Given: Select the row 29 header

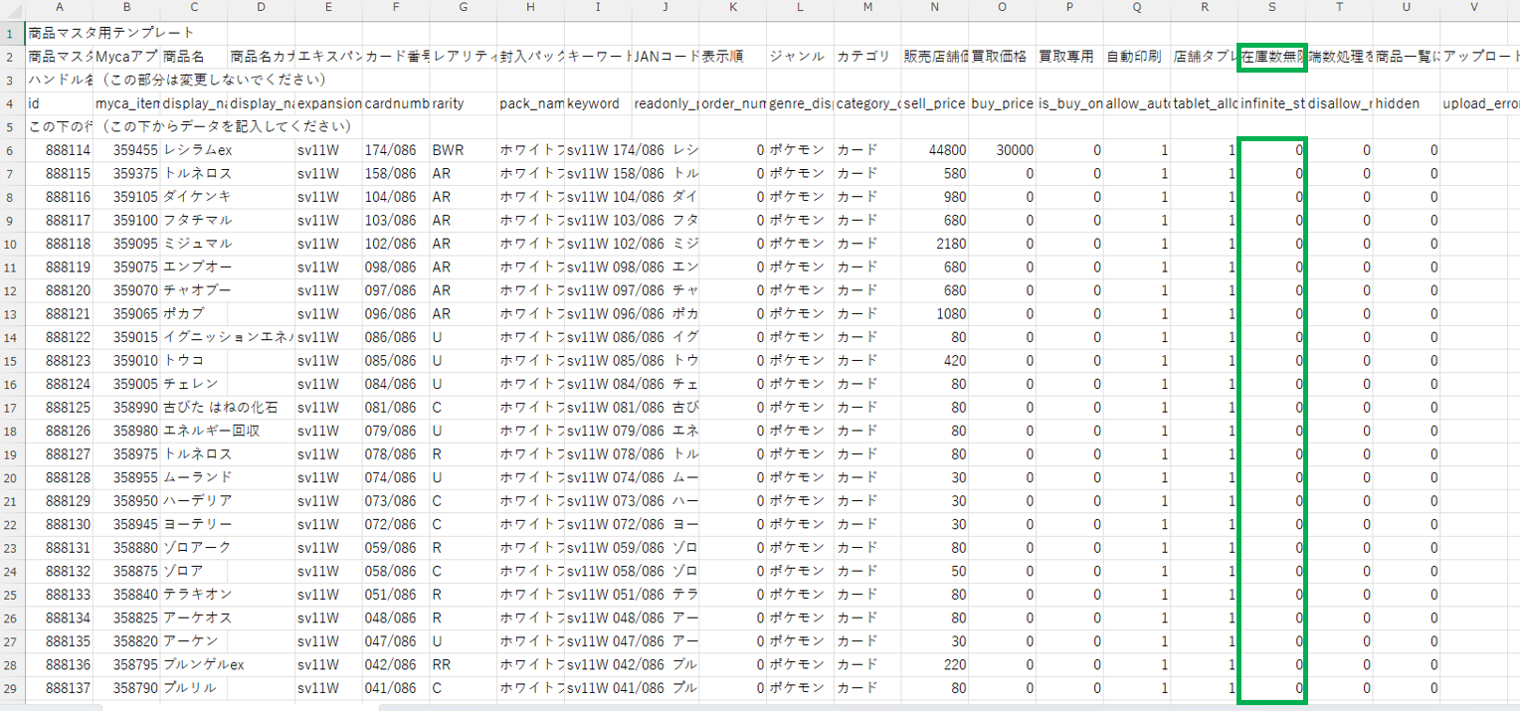Looking at the screenshot, I should (12, 687).
